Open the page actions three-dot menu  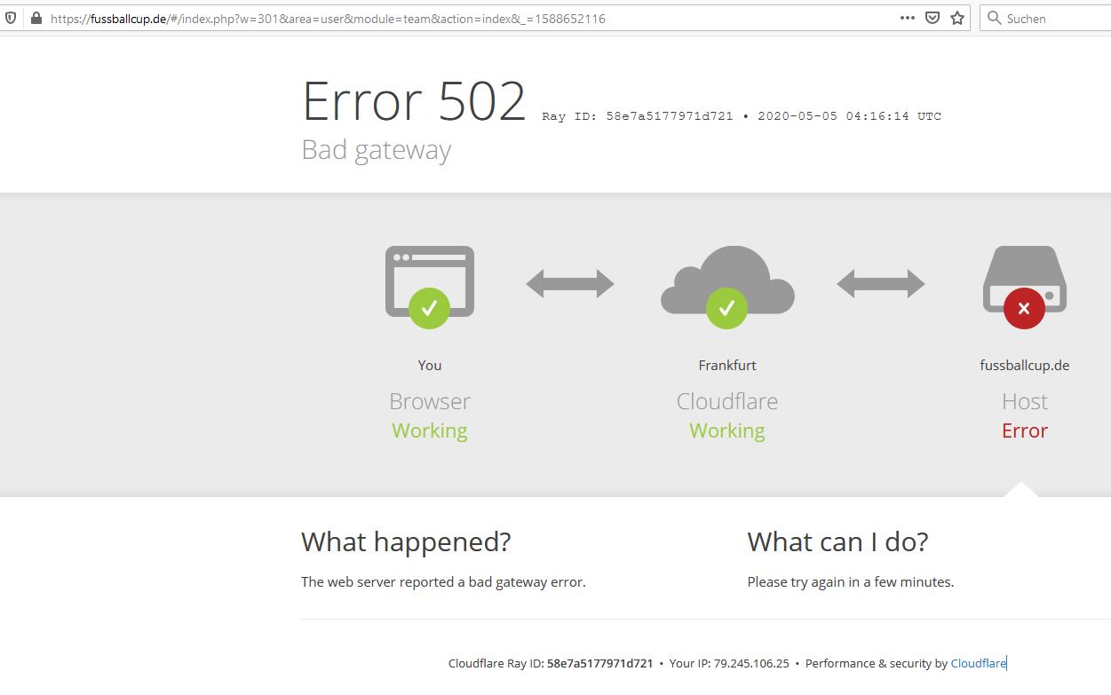coord(907,18)
